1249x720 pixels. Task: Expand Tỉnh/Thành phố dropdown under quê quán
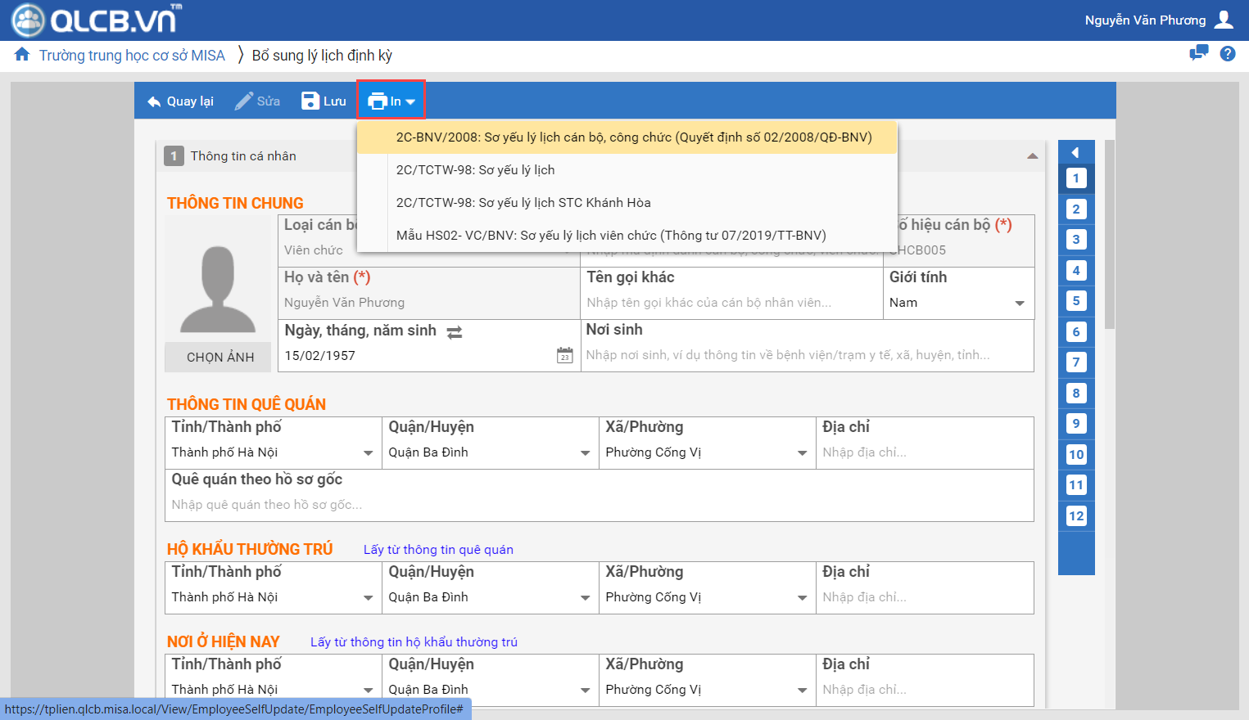pyautogui.click(x=368, y=453)
